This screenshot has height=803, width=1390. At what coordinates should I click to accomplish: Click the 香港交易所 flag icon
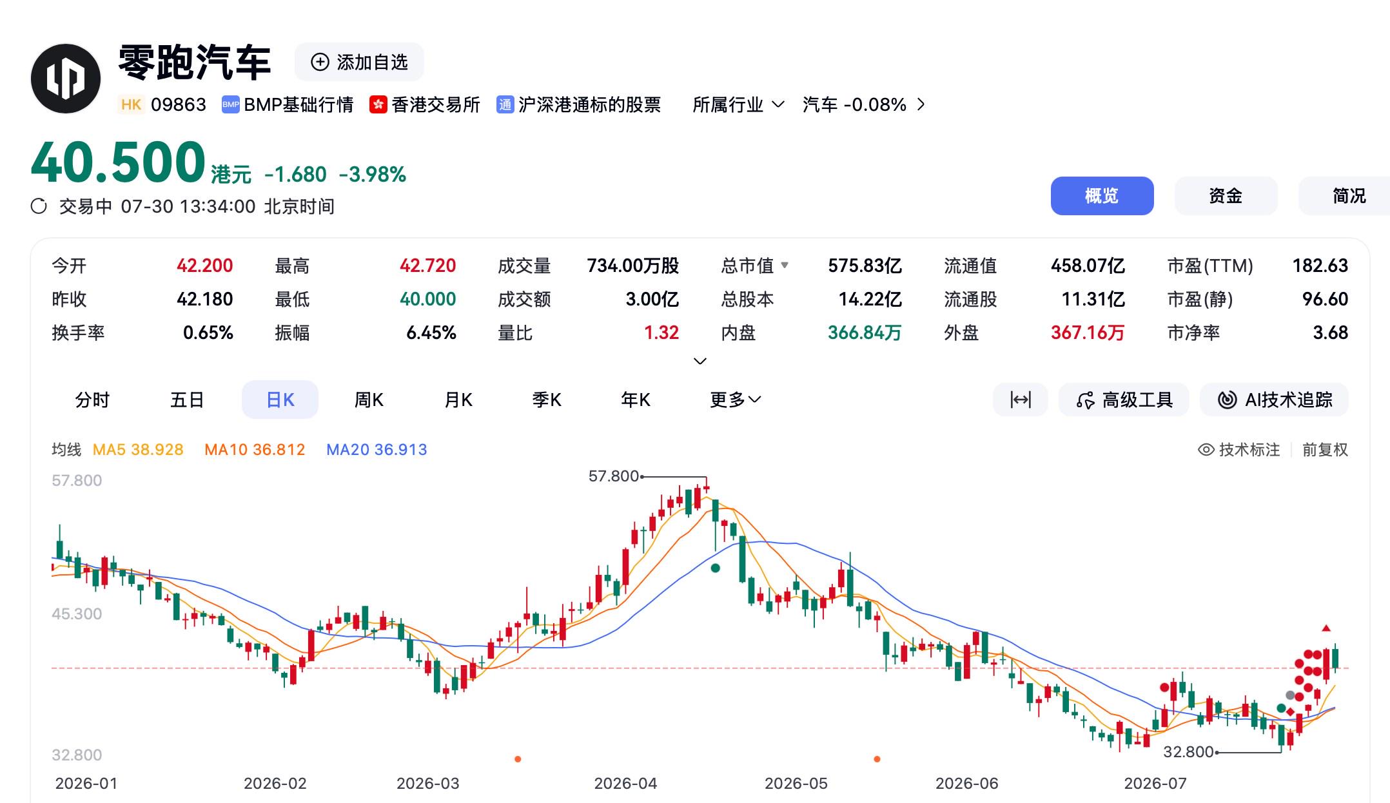pyautogui.click(x=378, y=104)
